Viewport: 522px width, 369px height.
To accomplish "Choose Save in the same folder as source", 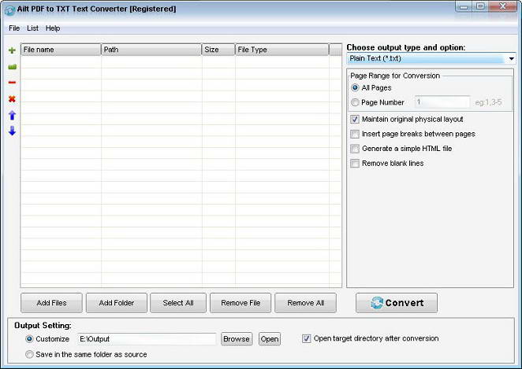I will coord(29,354).
